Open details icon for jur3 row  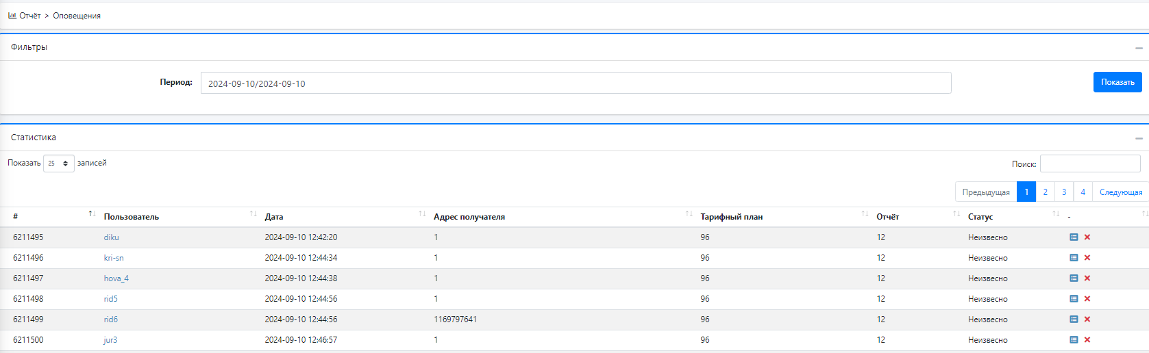pos(1074,340)
